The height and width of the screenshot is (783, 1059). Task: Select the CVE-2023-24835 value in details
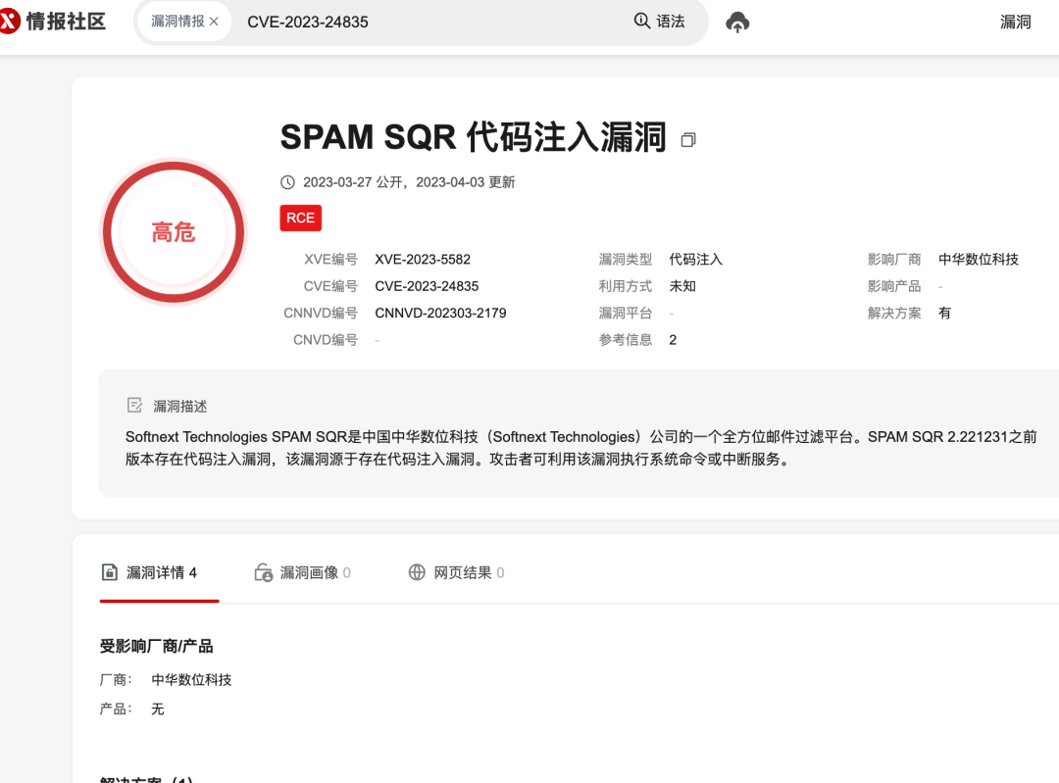tap(427, 286)
